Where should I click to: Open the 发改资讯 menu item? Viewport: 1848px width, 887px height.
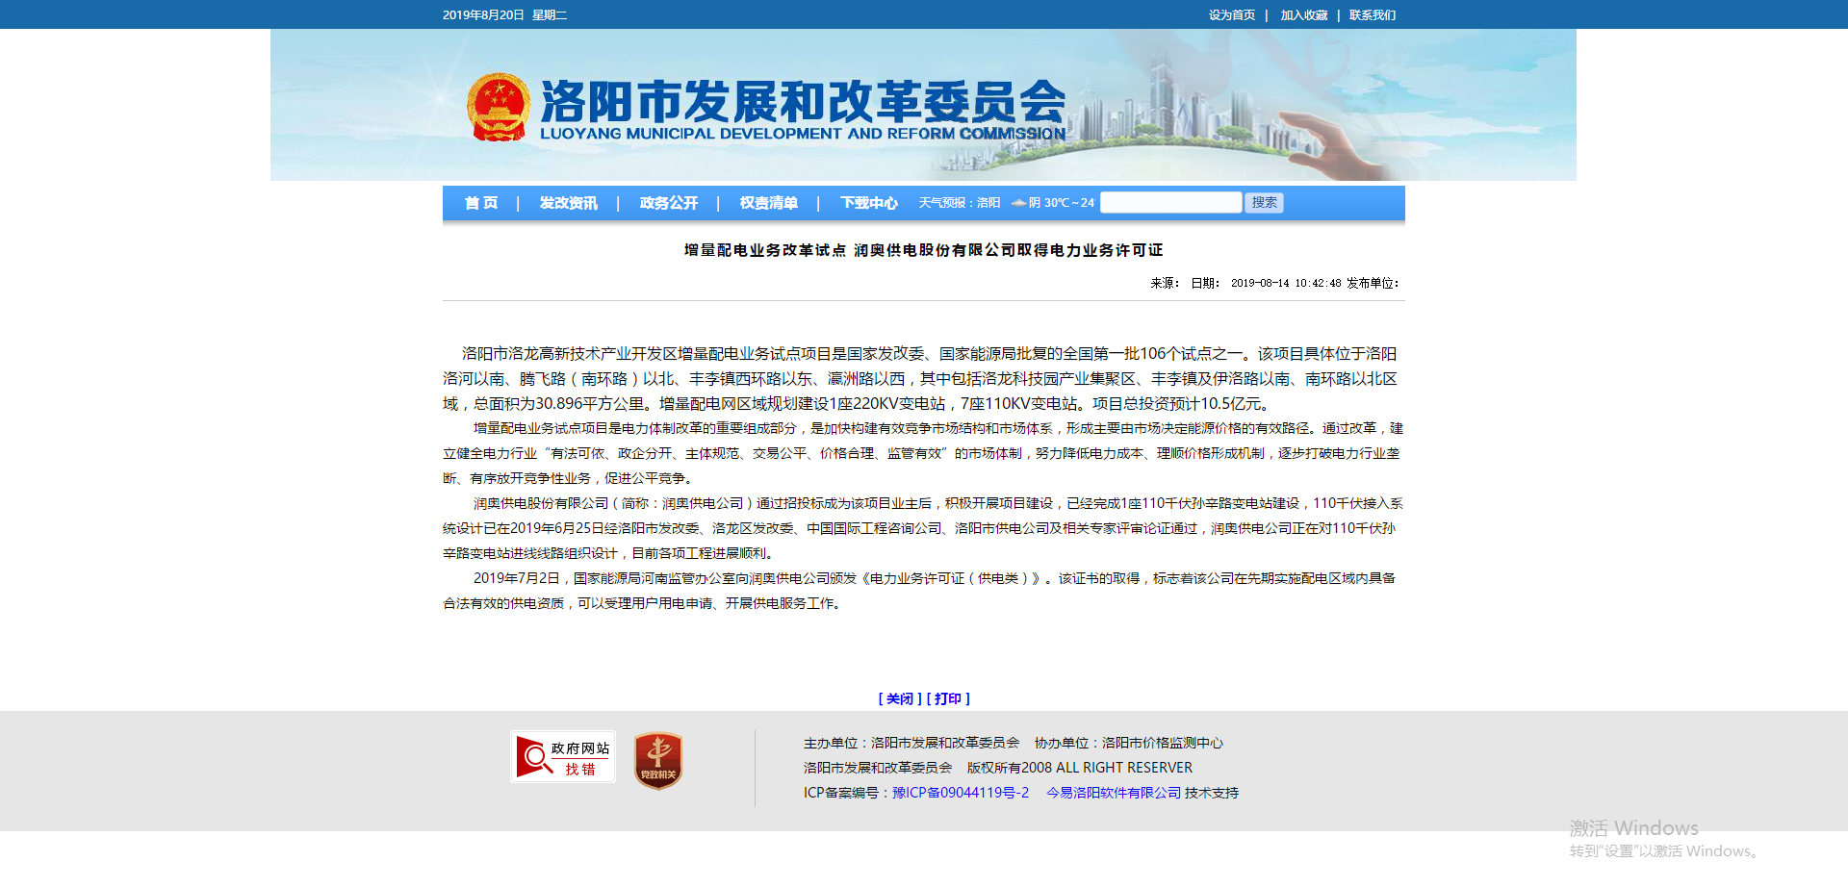(x=568, y=203)
